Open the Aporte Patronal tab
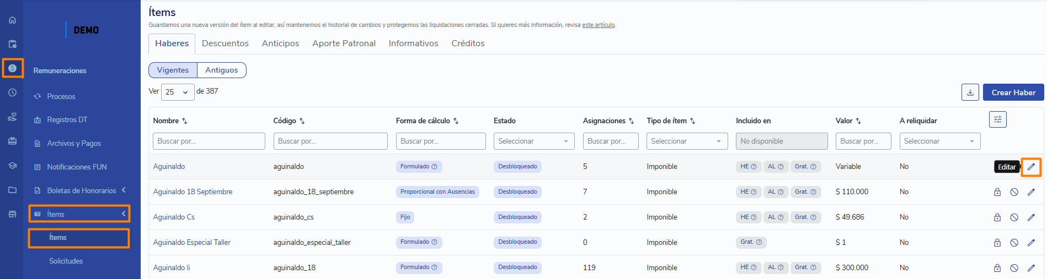 click(x=344, y=43)
